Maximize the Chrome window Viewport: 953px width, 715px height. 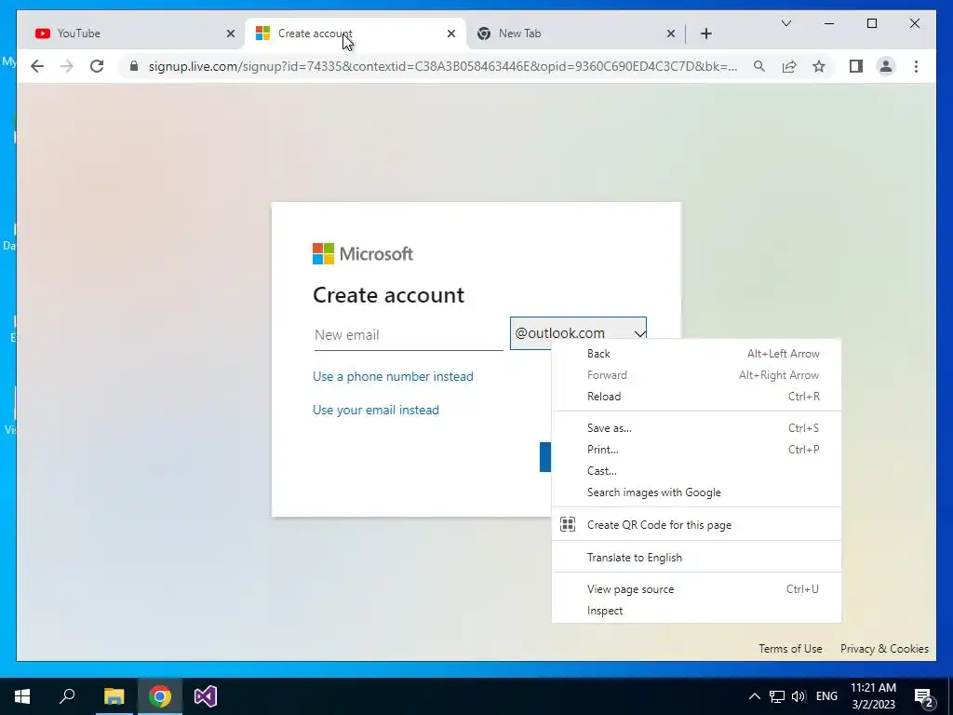pyautogui.click(x=871, y=23)
